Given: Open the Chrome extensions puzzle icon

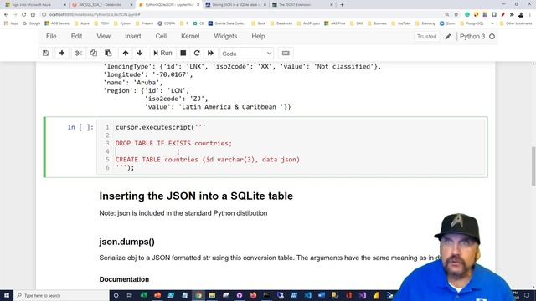Looking at the screenshot, I should pos(512,15).
